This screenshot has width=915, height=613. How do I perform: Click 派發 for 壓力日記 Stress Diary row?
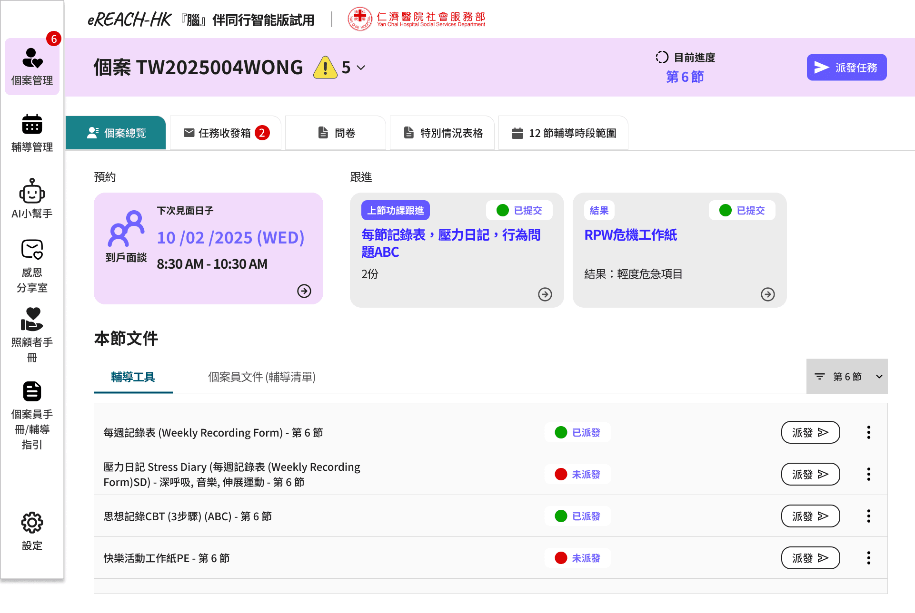[810, 474]
